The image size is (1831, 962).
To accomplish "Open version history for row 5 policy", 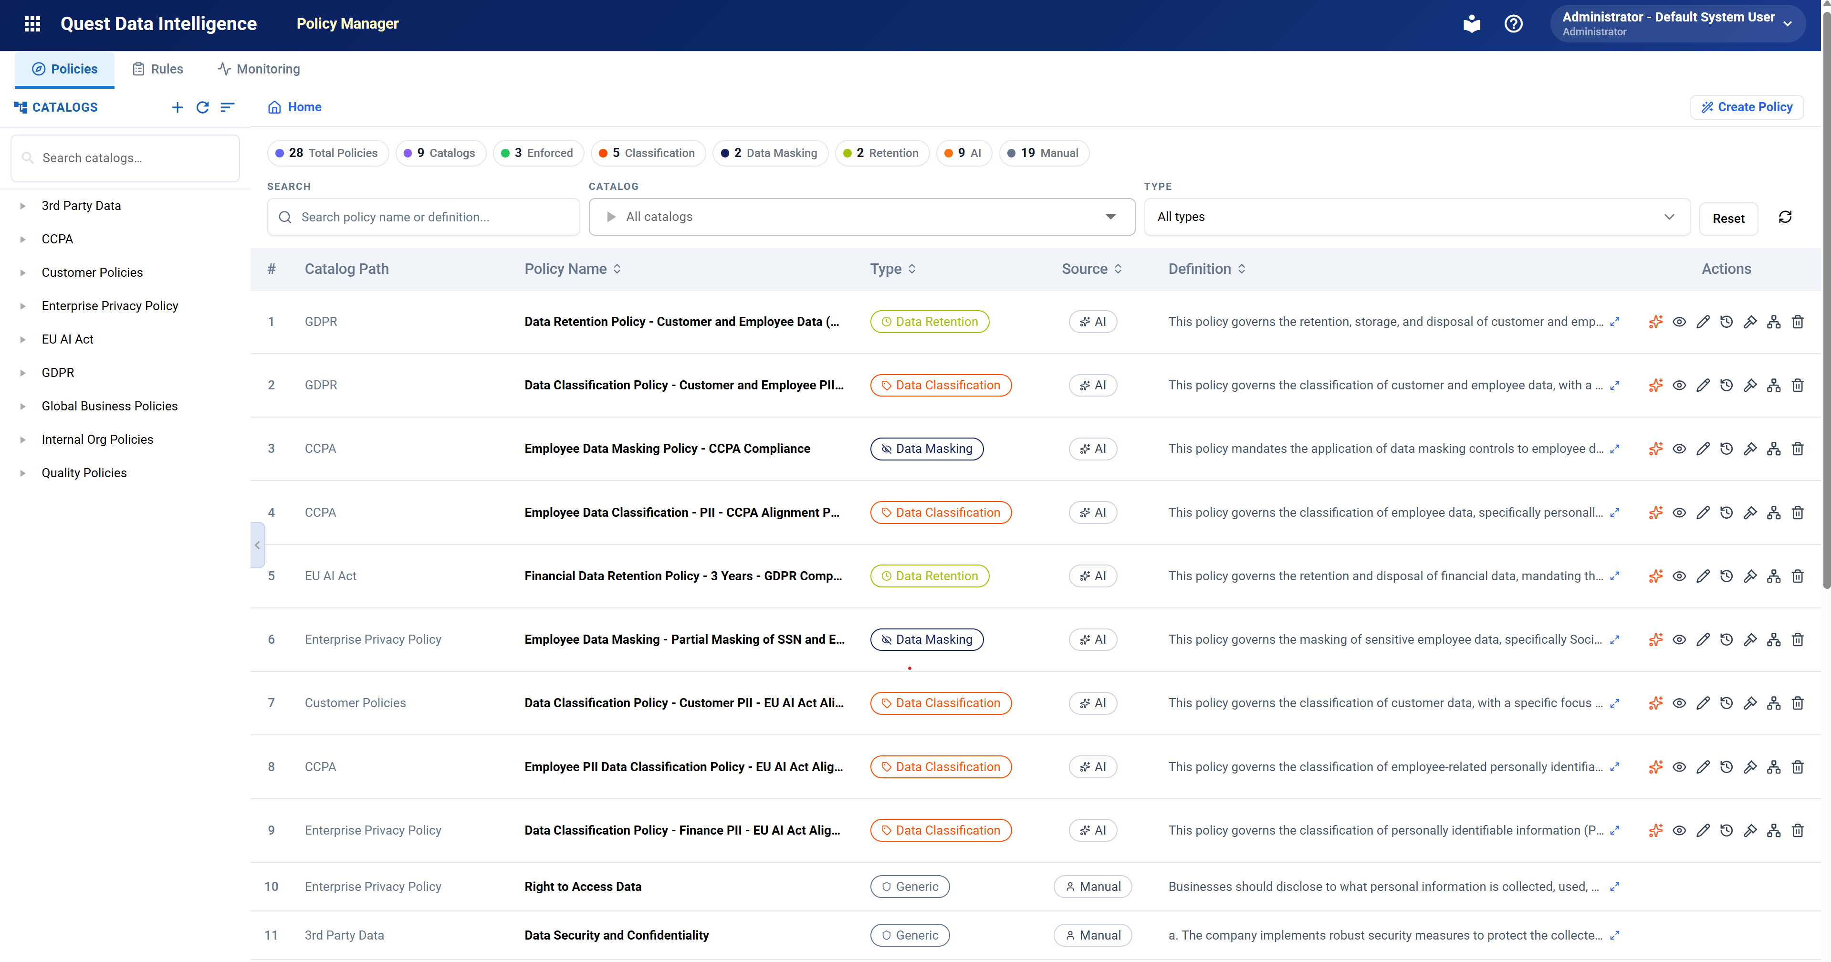I will pyautogui.click(x=1726, y=576).
